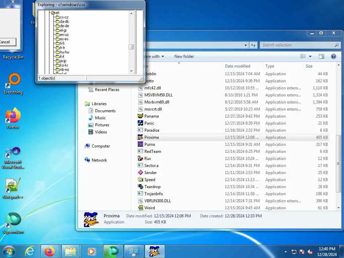Open Network in navigation pane
This screenshot has height=258, width=344.
[x=96, y=160]
